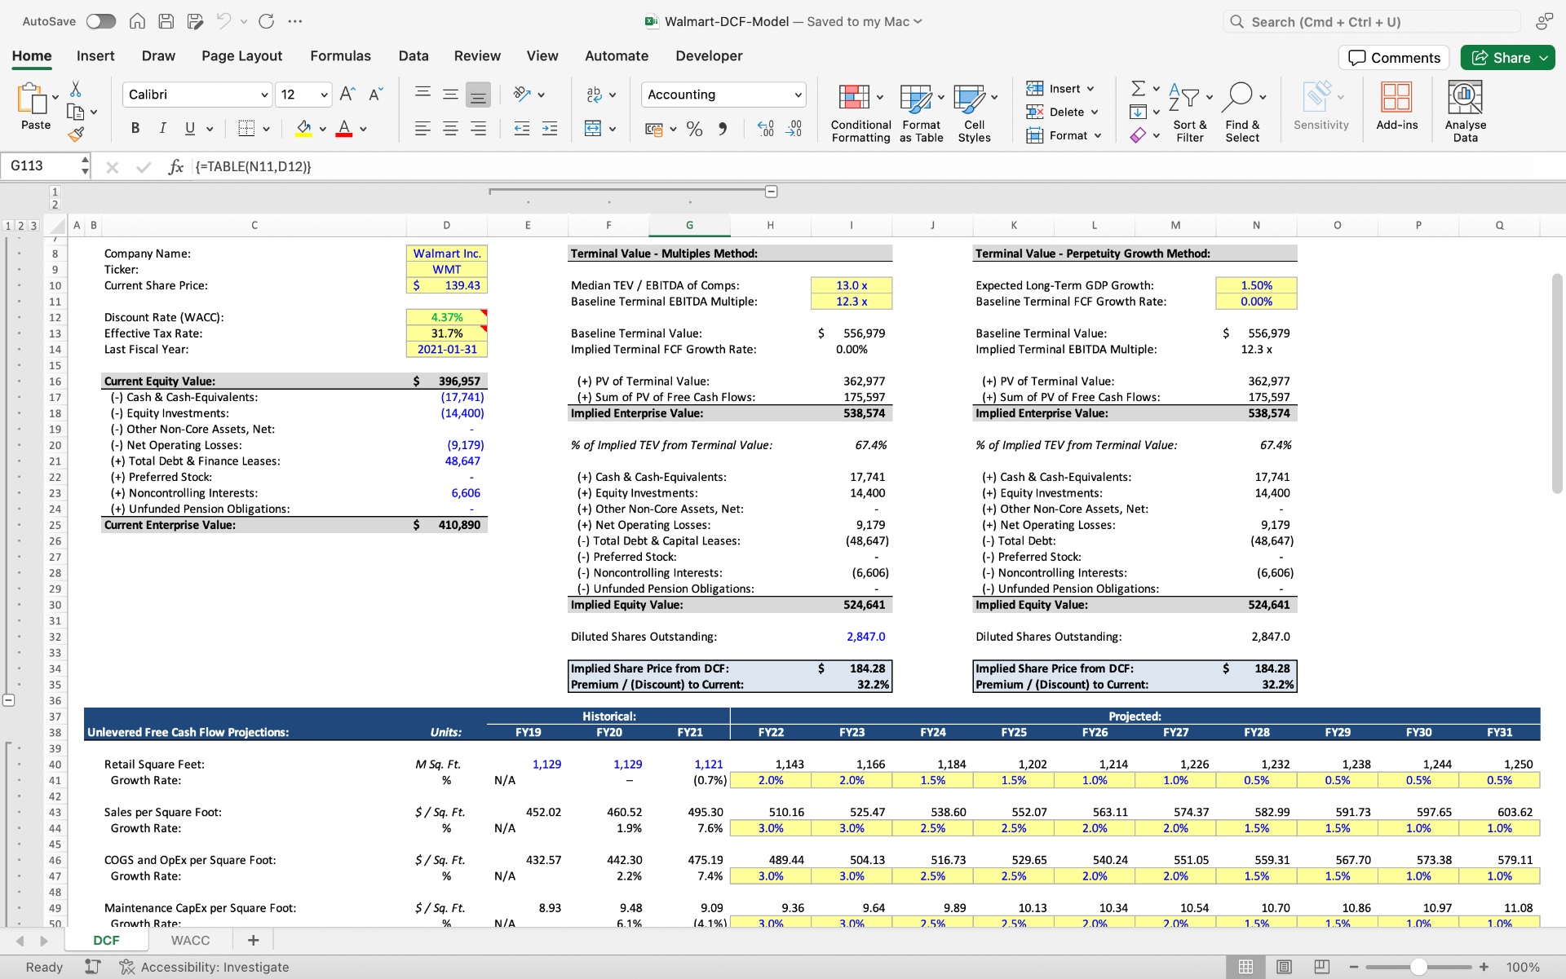The image size is (1566, 979).
Task: Toggle bold formatting
Action: (135, 128)
